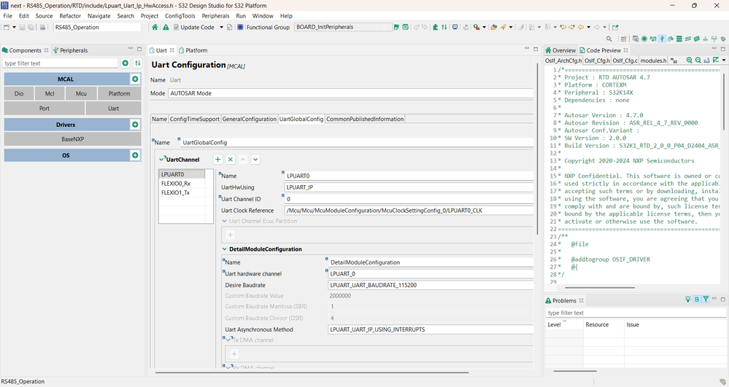Image resolution: width=729 pixels, height=387 pixels.
Task: Select the Port component button
Action: 45,109
